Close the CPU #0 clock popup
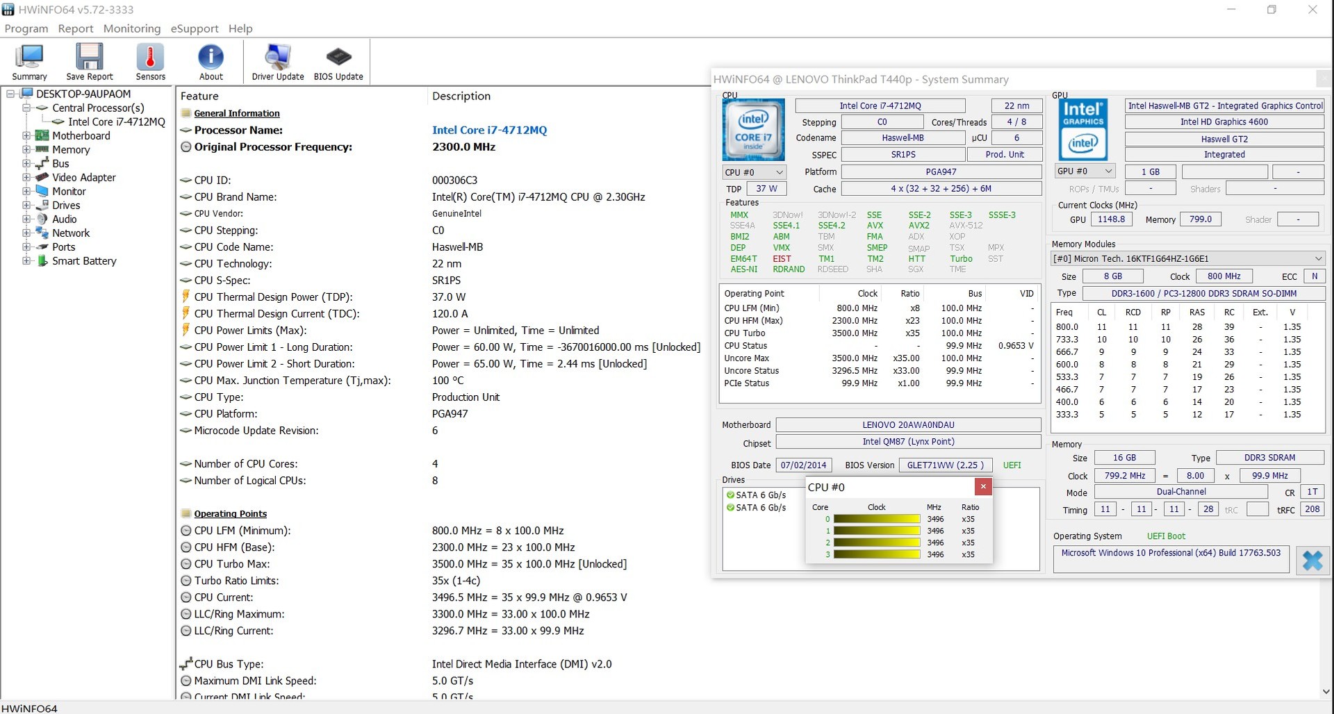 point(983,486)
